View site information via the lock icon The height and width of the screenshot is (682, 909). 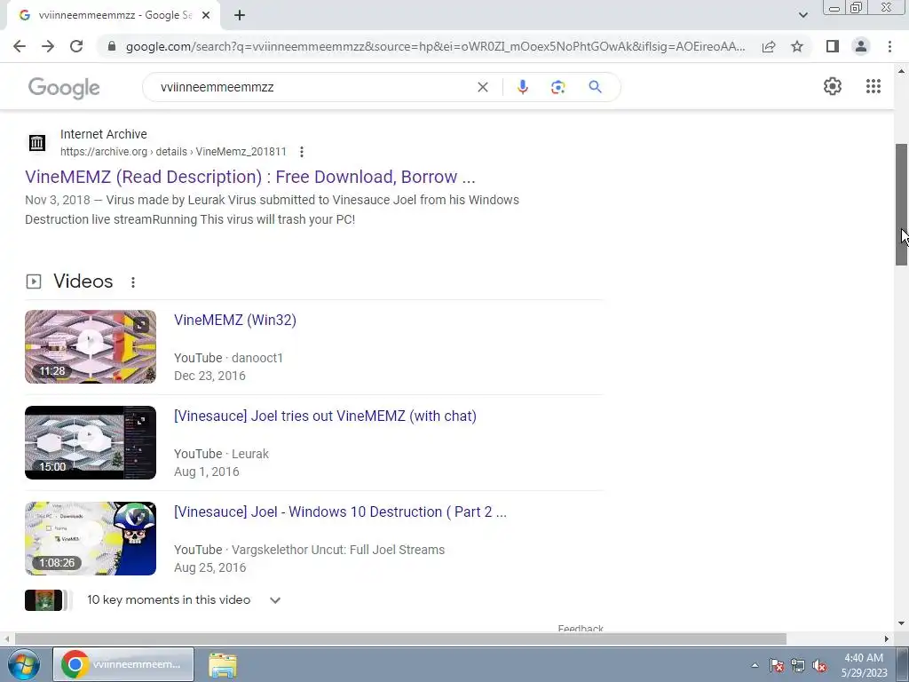coord(112,46)
